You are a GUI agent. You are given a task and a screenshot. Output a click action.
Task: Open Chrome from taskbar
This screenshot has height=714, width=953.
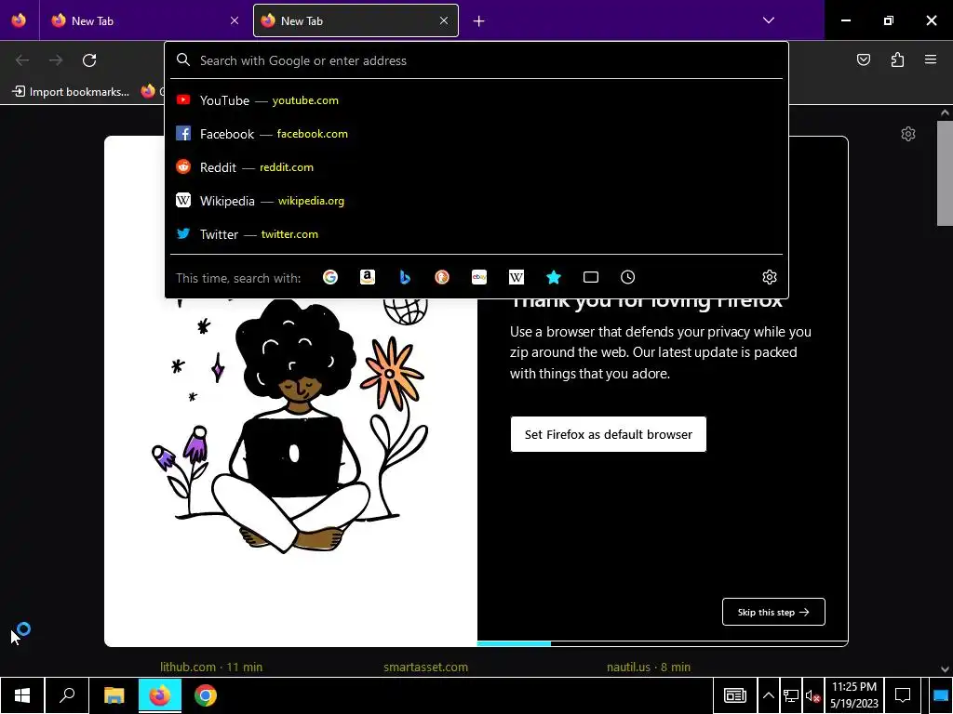[206, 695]
